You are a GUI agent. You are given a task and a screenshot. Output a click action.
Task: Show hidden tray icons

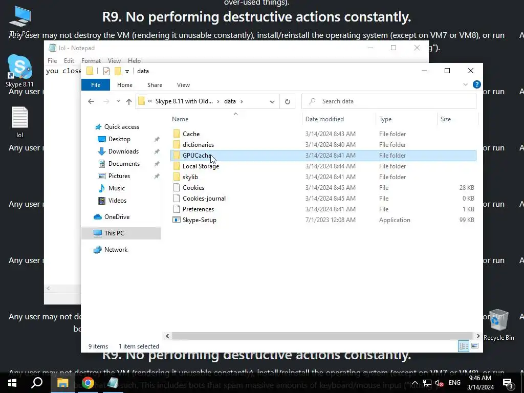[x=414, y=383]
